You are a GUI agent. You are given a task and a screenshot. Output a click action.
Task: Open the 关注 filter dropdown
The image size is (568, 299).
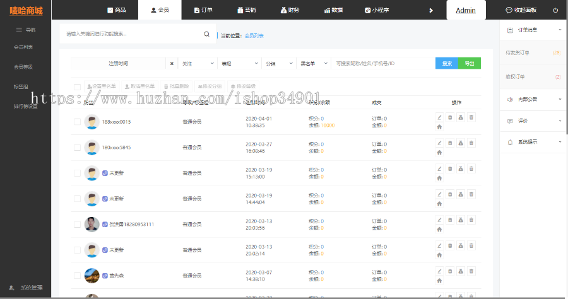pyautogui.click(x=198, y=64)
